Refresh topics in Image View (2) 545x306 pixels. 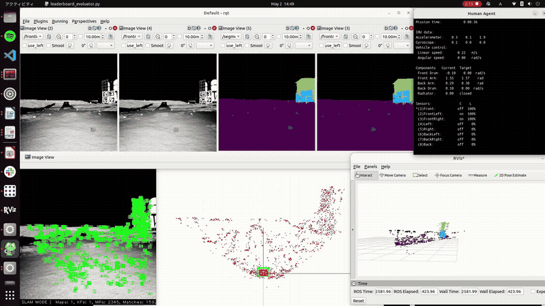pyautogui.click(x=49, y=37)
